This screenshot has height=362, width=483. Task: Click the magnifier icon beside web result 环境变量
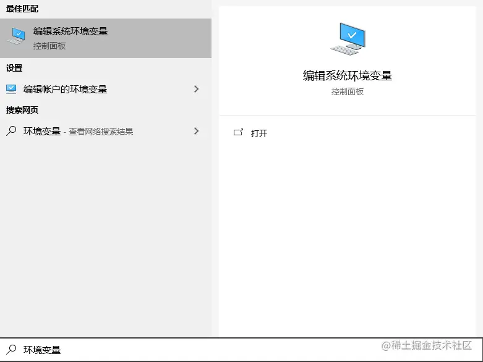click(11, 131)
